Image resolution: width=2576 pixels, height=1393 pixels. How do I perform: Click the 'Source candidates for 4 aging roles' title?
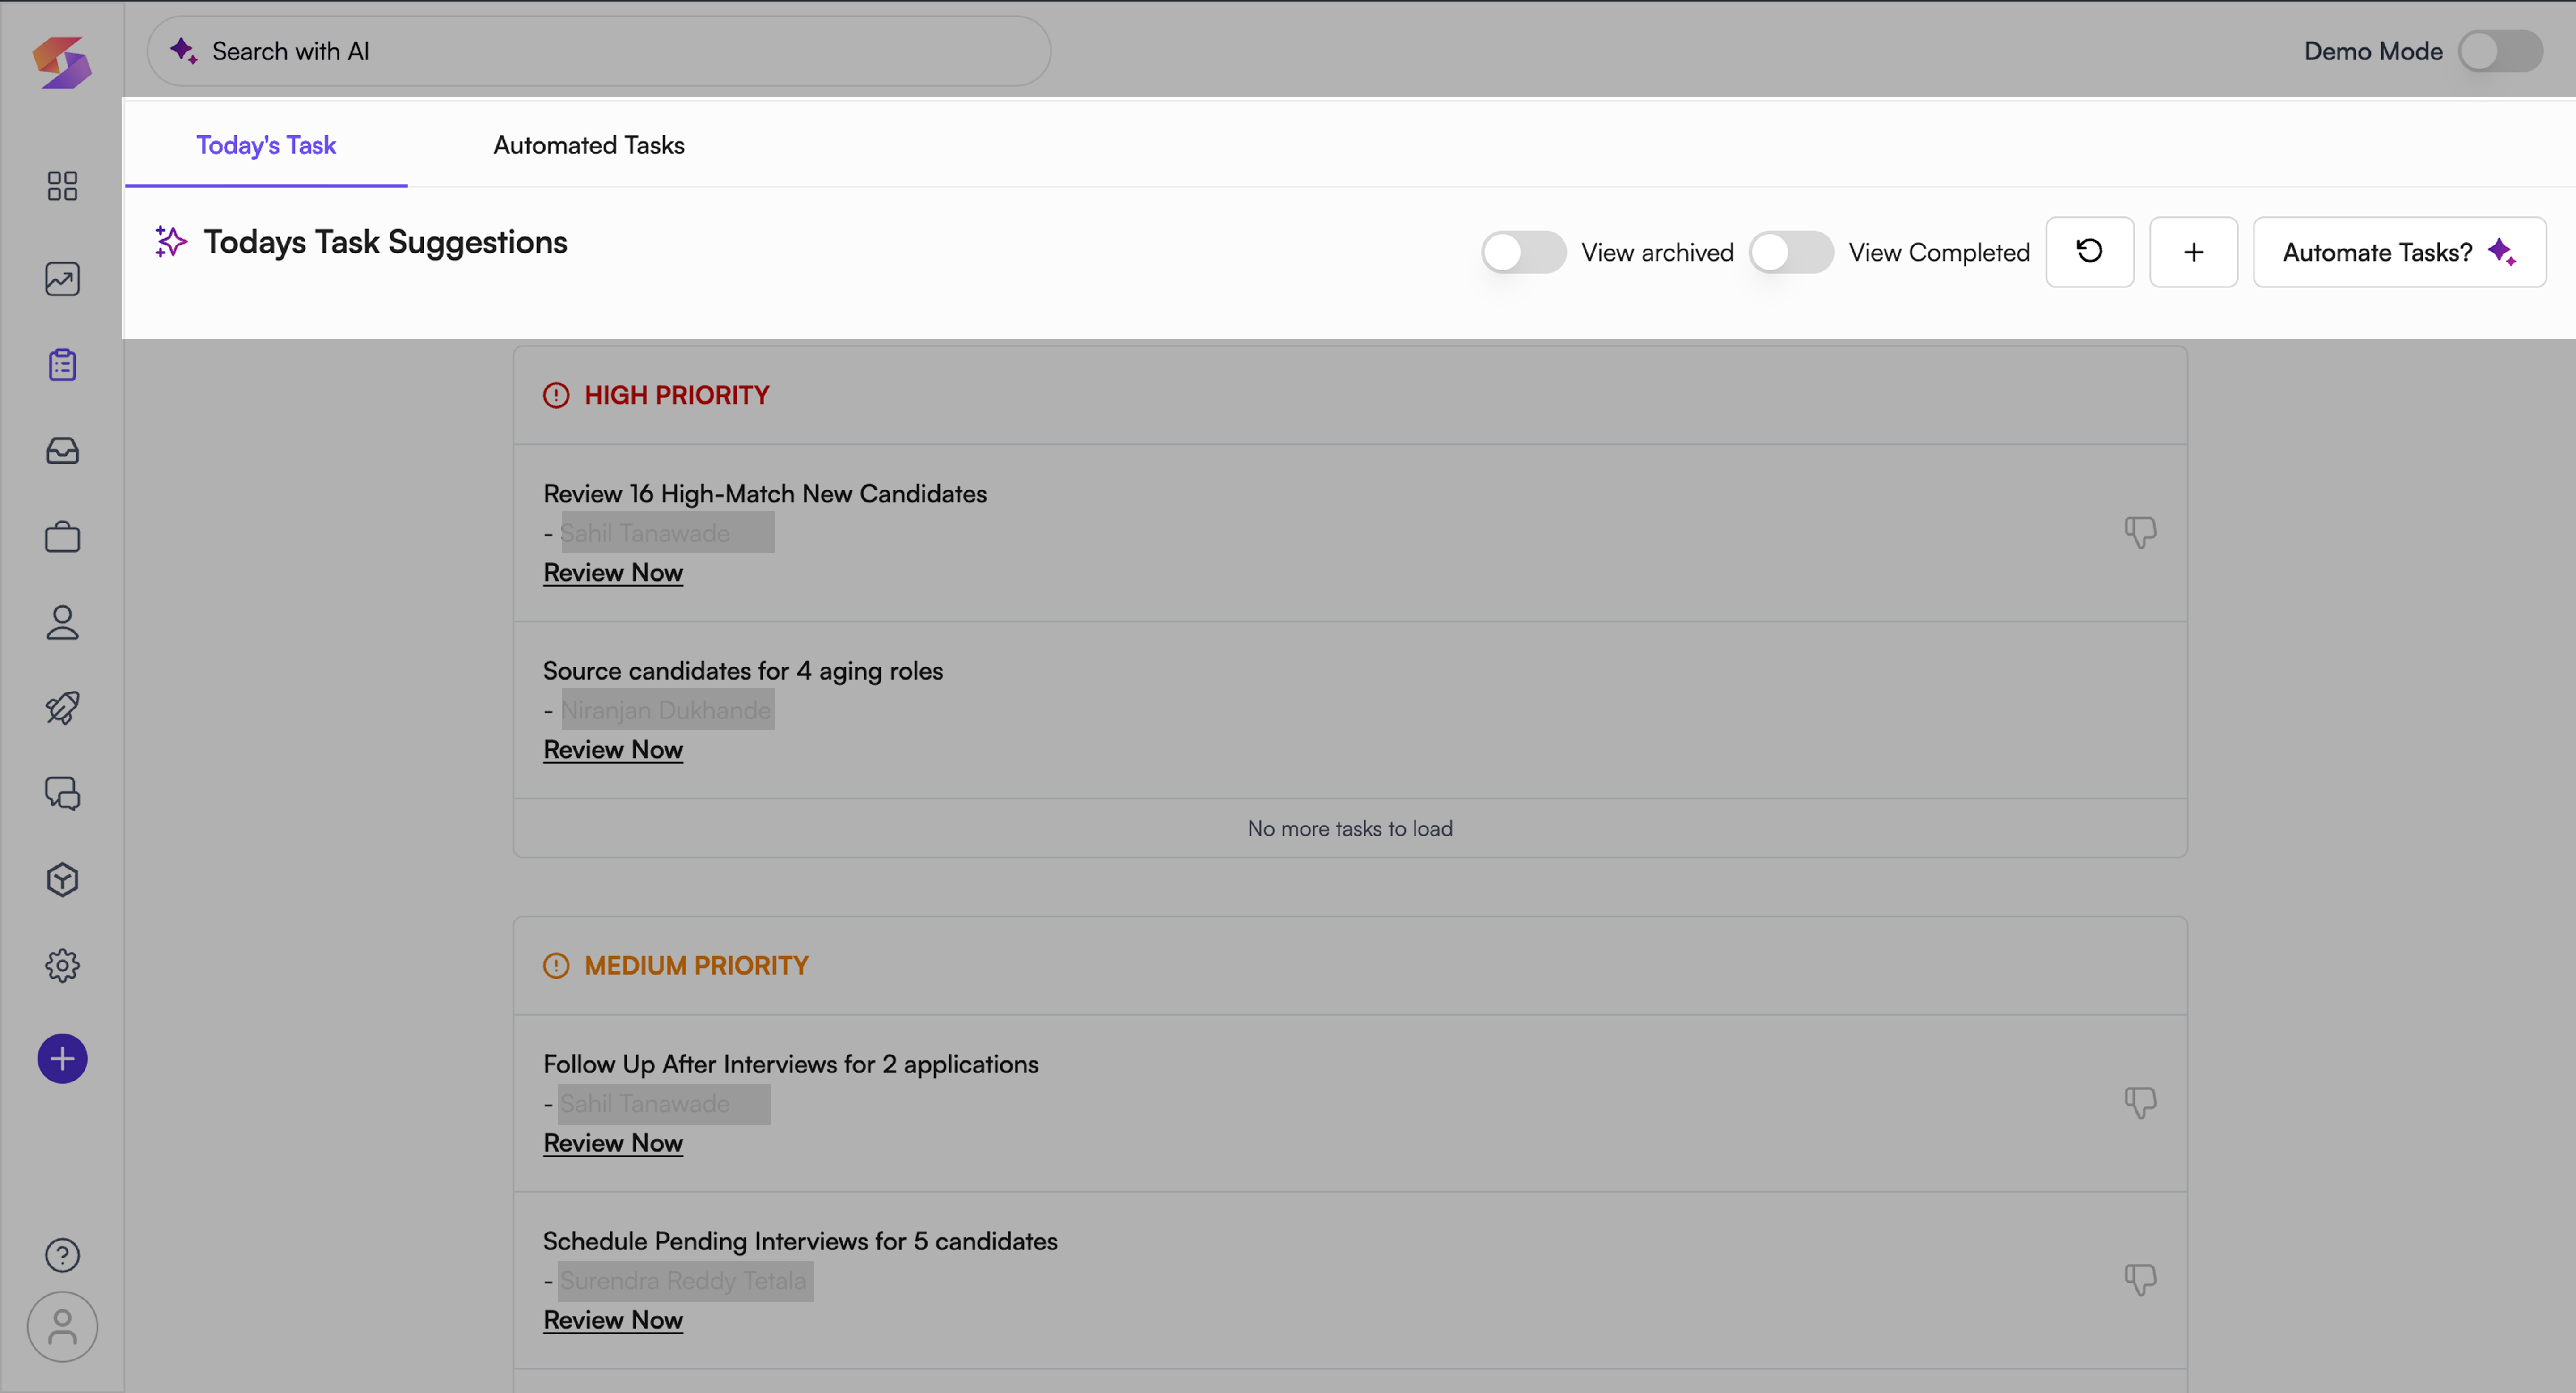[743, 671]
